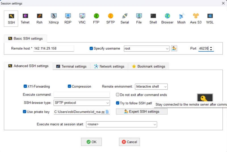This screenshot has height=152, width=227.
Task: Click the Remote host field
Action: (x=54, y=48)
